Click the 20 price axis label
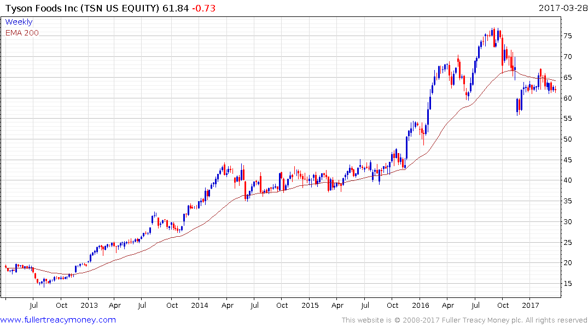Image resolution: width=588 pixels, height=328 pixels. click(x=567, y=263)
